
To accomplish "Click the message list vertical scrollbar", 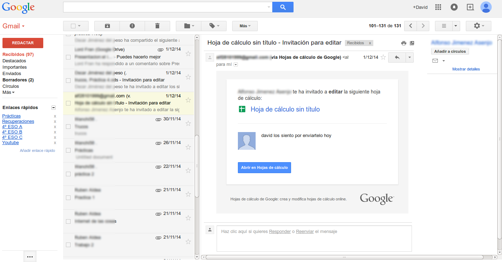I will (x=197, y=166).
